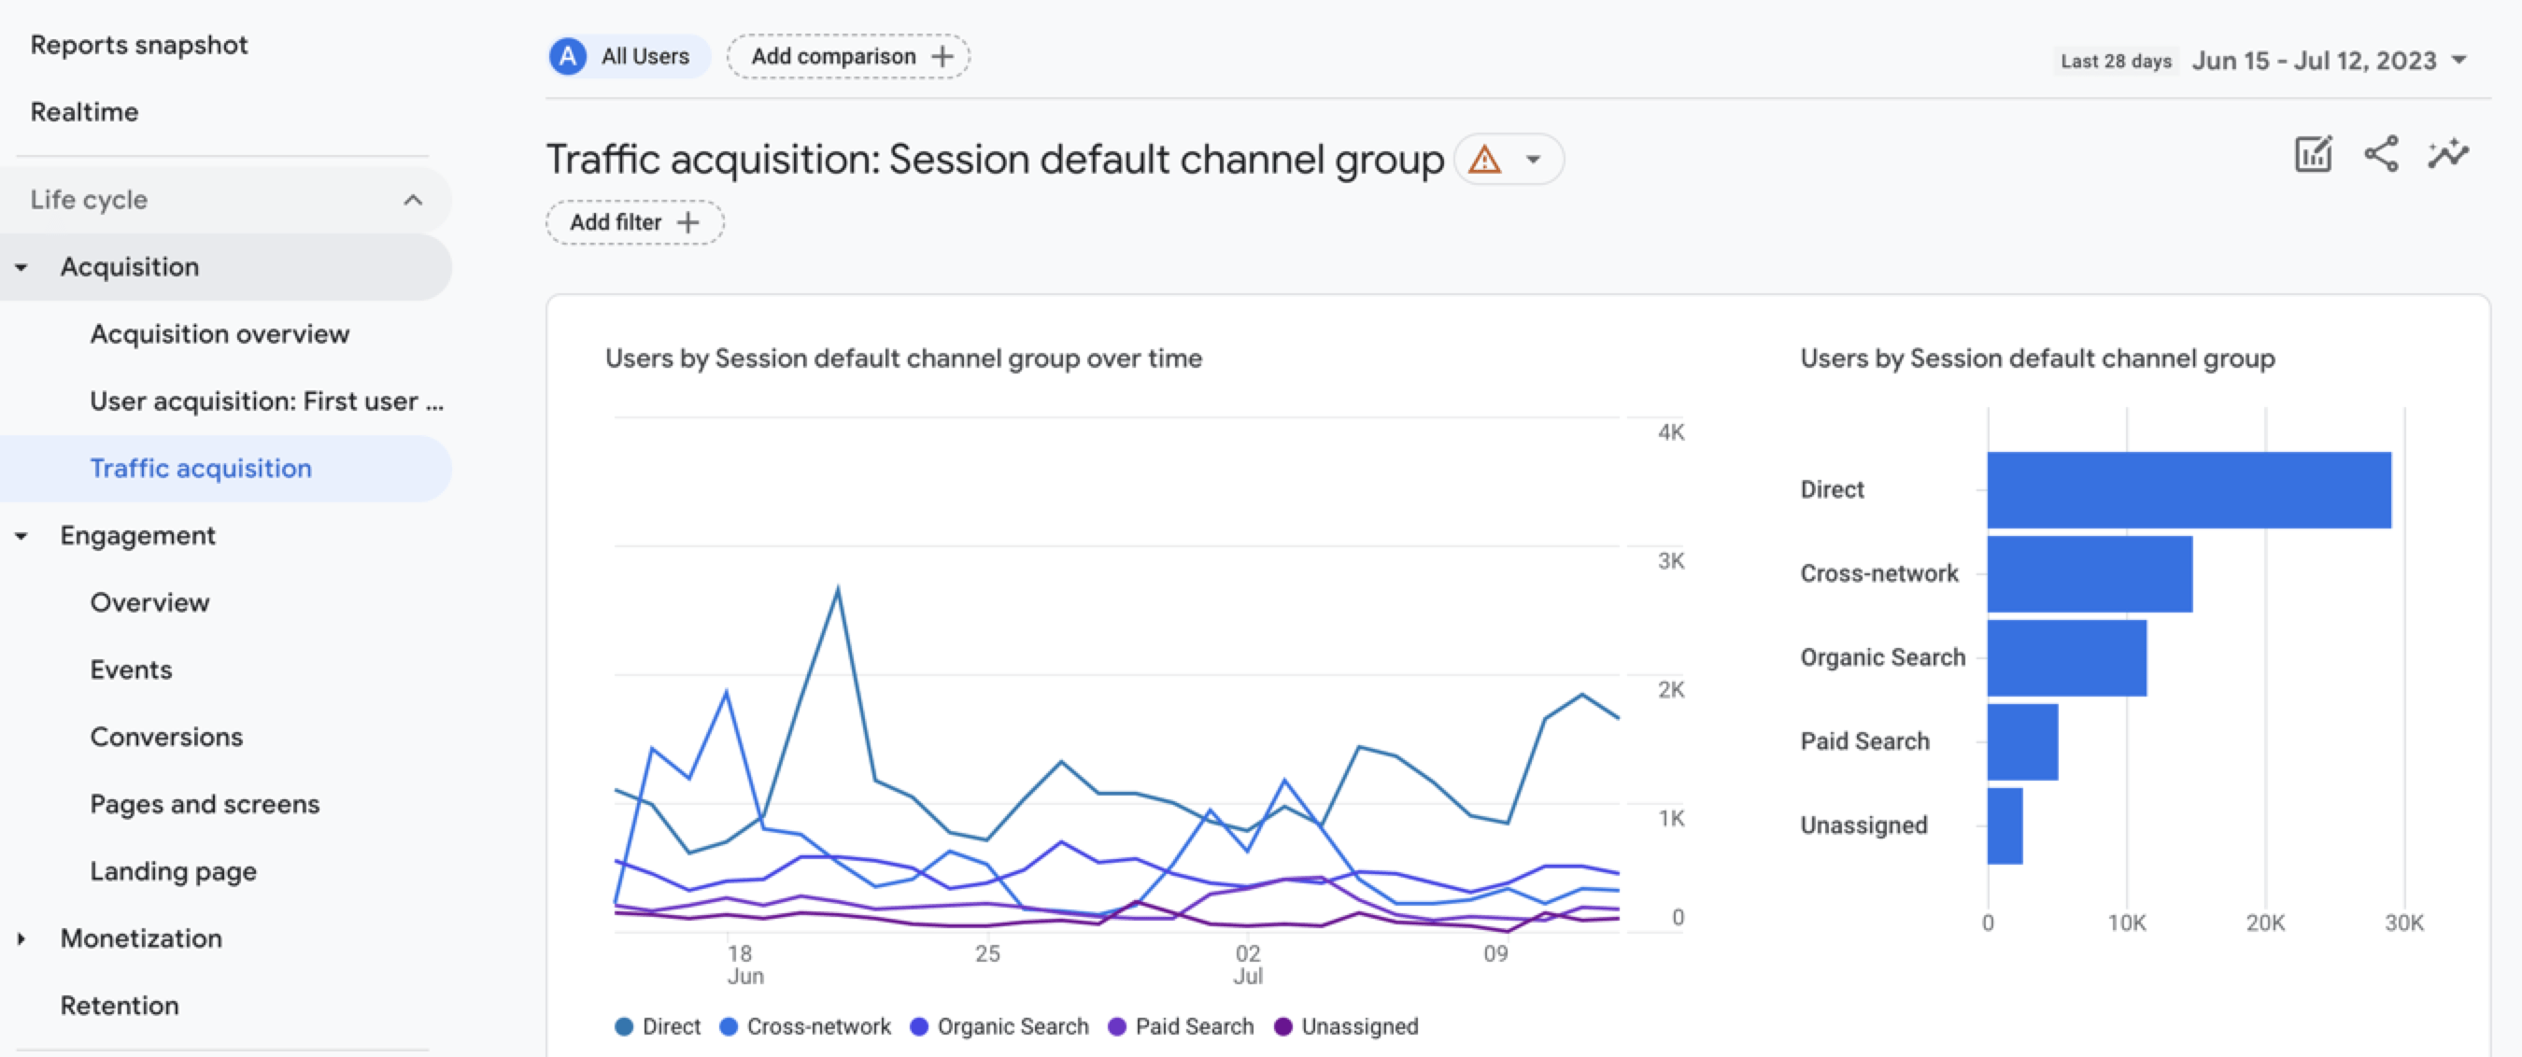
Task: Click the Add filter button
Action: (x=634, y=222)
